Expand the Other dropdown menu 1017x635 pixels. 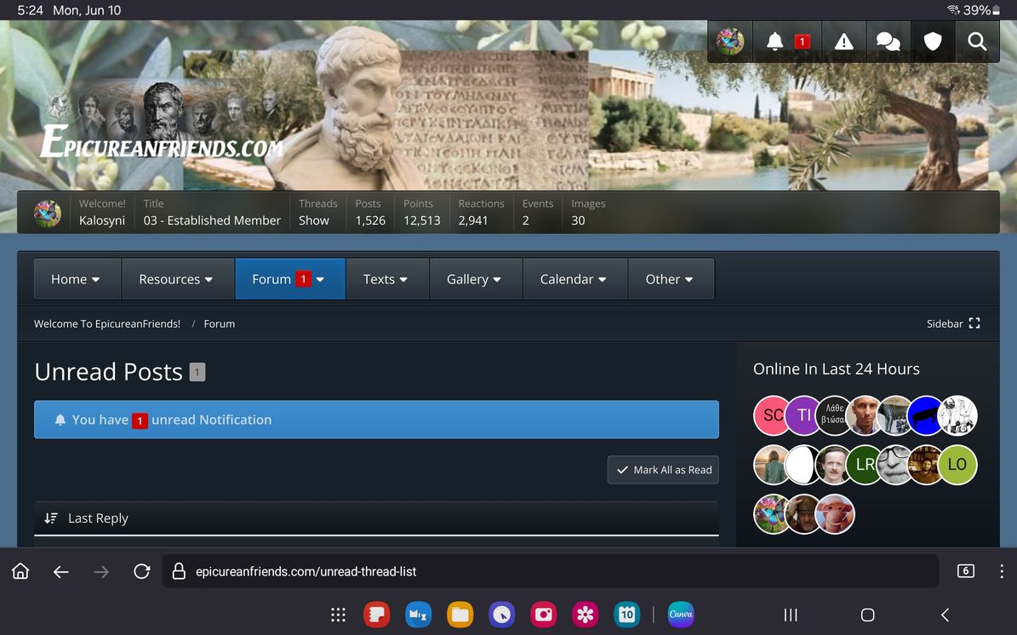coord(669,279)
